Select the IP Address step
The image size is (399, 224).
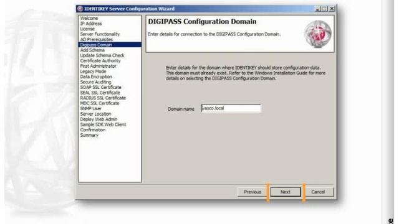click(91, 24)
